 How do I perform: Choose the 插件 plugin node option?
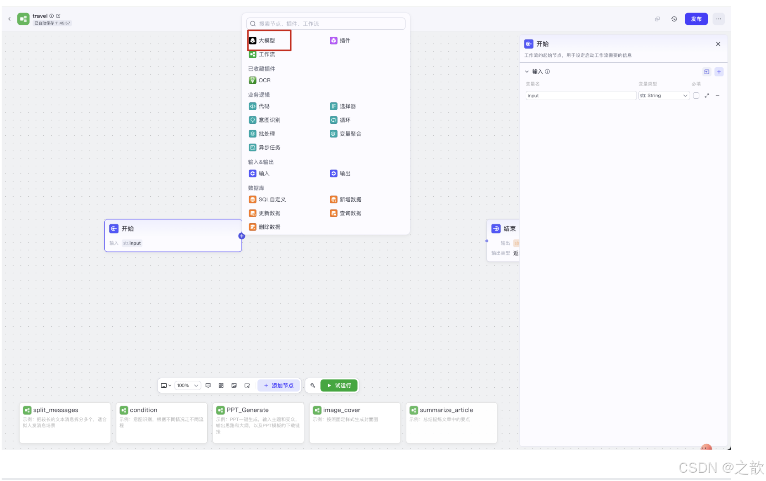(x=340, y=40)
